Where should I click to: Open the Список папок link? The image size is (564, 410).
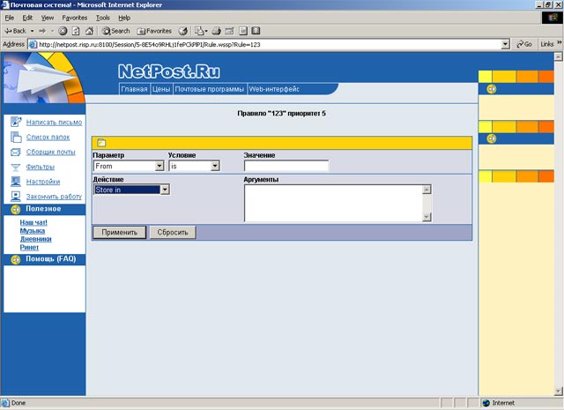point(48,138)
